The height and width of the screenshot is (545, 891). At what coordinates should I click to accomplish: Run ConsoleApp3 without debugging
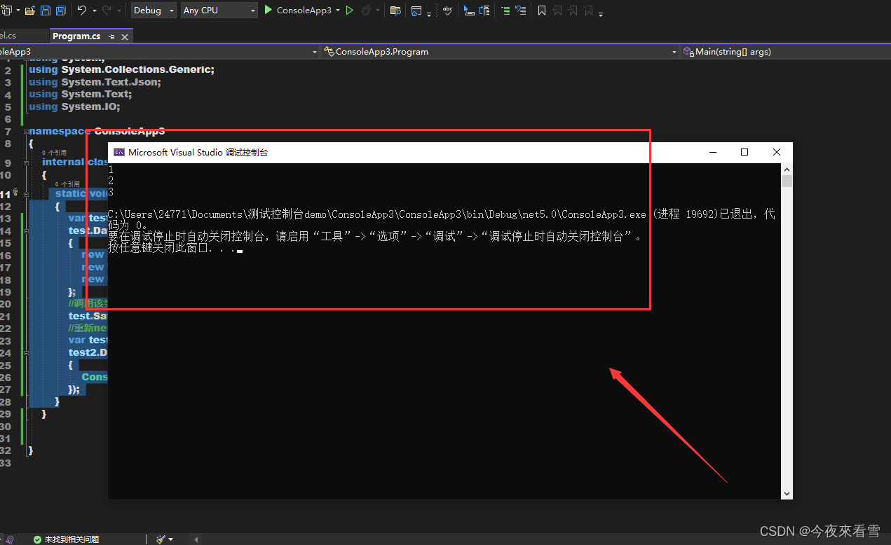(x=349, y=10)
